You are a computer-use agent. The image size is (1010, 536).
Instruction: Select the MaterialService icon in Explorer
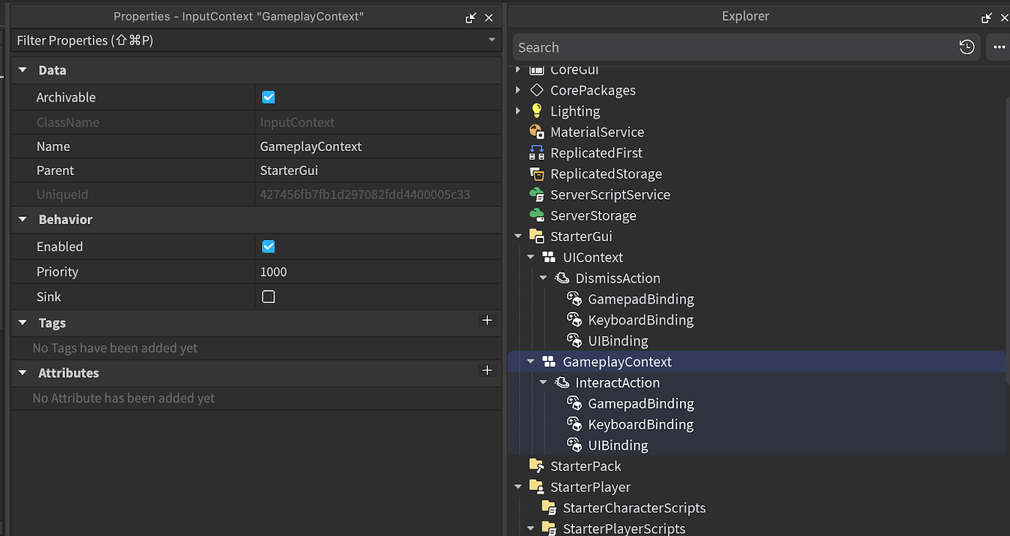click(536, 132)
